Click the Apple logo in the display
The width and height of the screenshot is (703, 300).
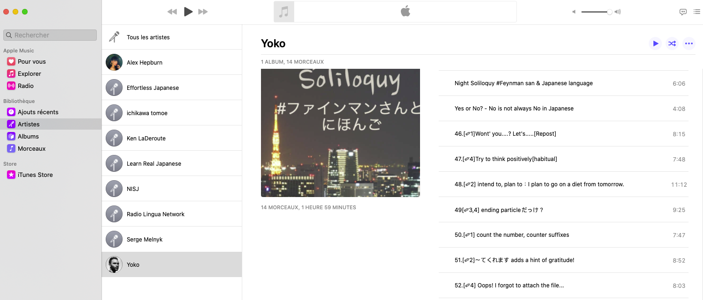click(x=406, y=11)
